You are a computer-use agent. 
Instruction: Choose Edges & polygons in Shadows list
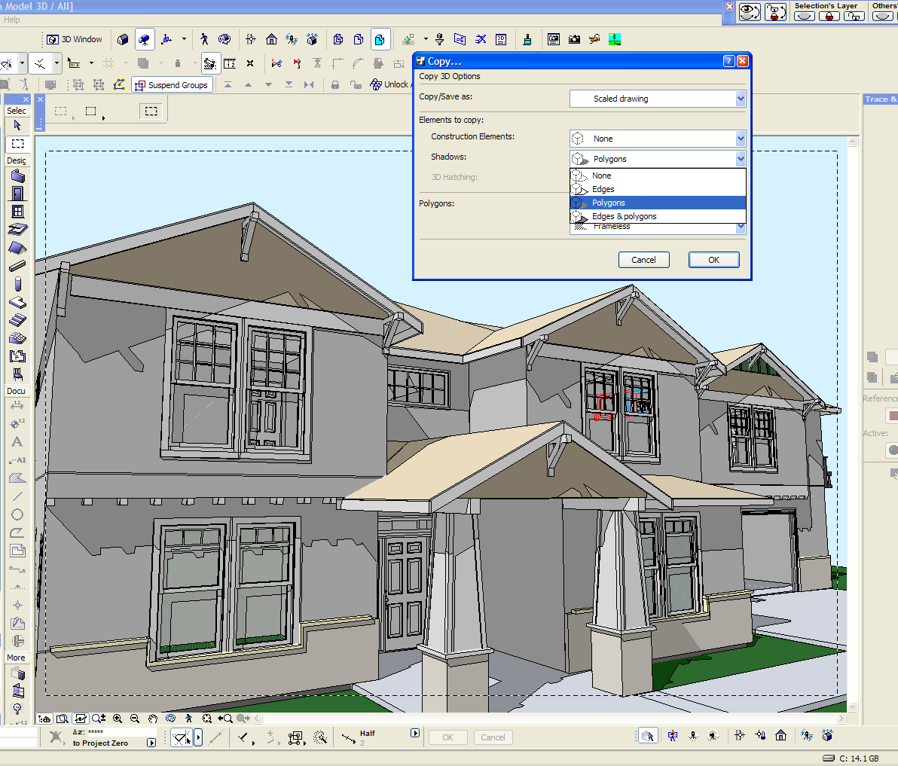(658, 216)
